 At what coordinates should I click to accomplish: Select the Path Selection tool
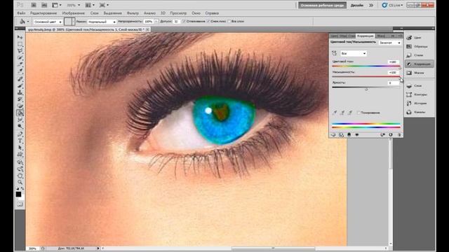(20, 148)
